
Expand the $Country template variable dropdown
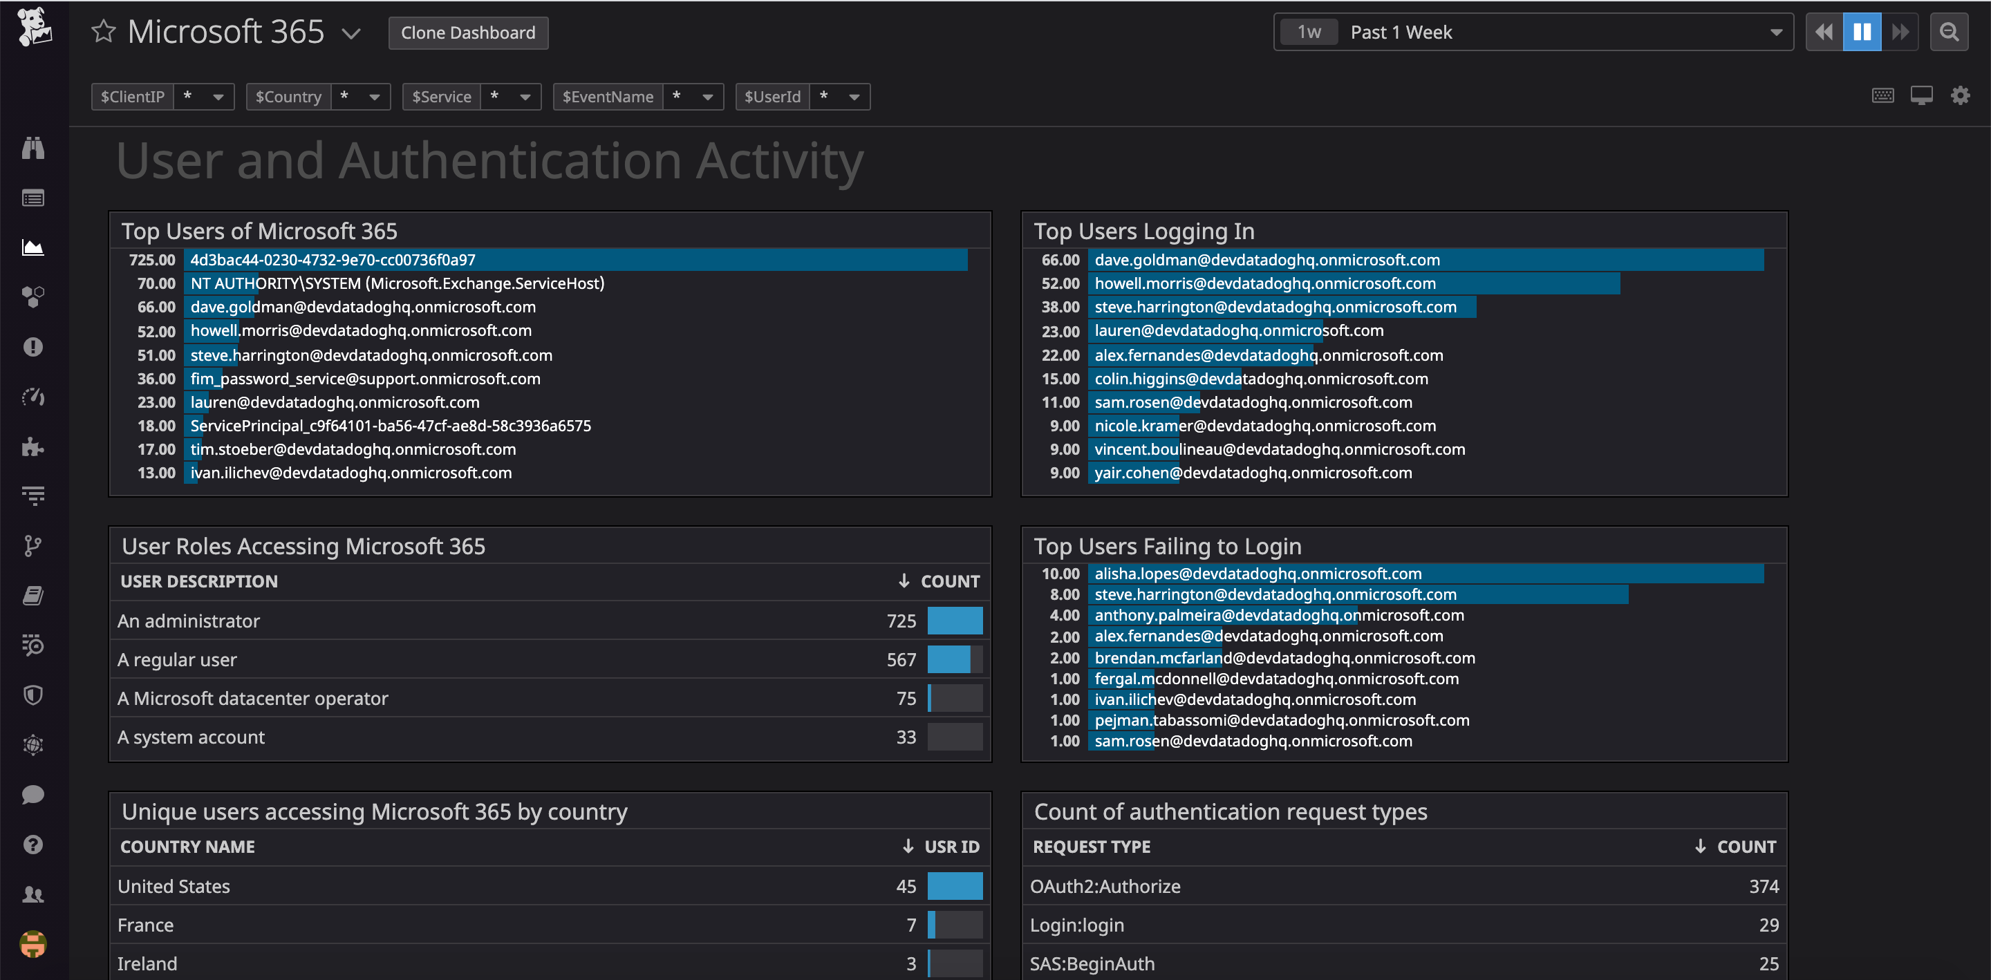tap(376, 97)
